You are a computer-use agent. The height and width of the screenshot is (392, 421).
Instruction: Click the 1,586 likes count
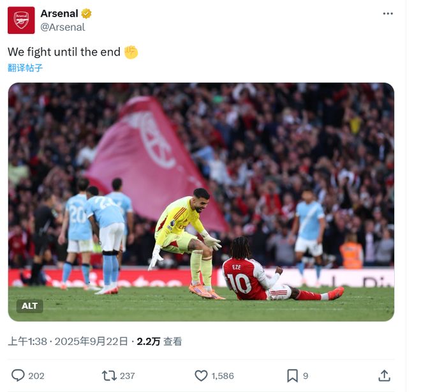coord(223,375)
